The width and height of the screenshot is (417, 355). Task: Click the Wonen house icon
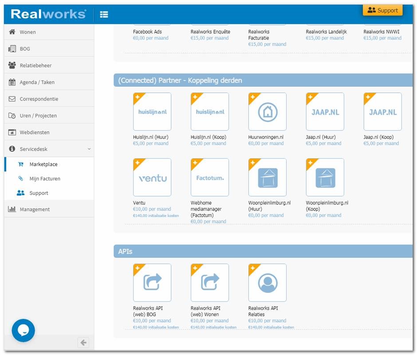click(x=12, y=32)
